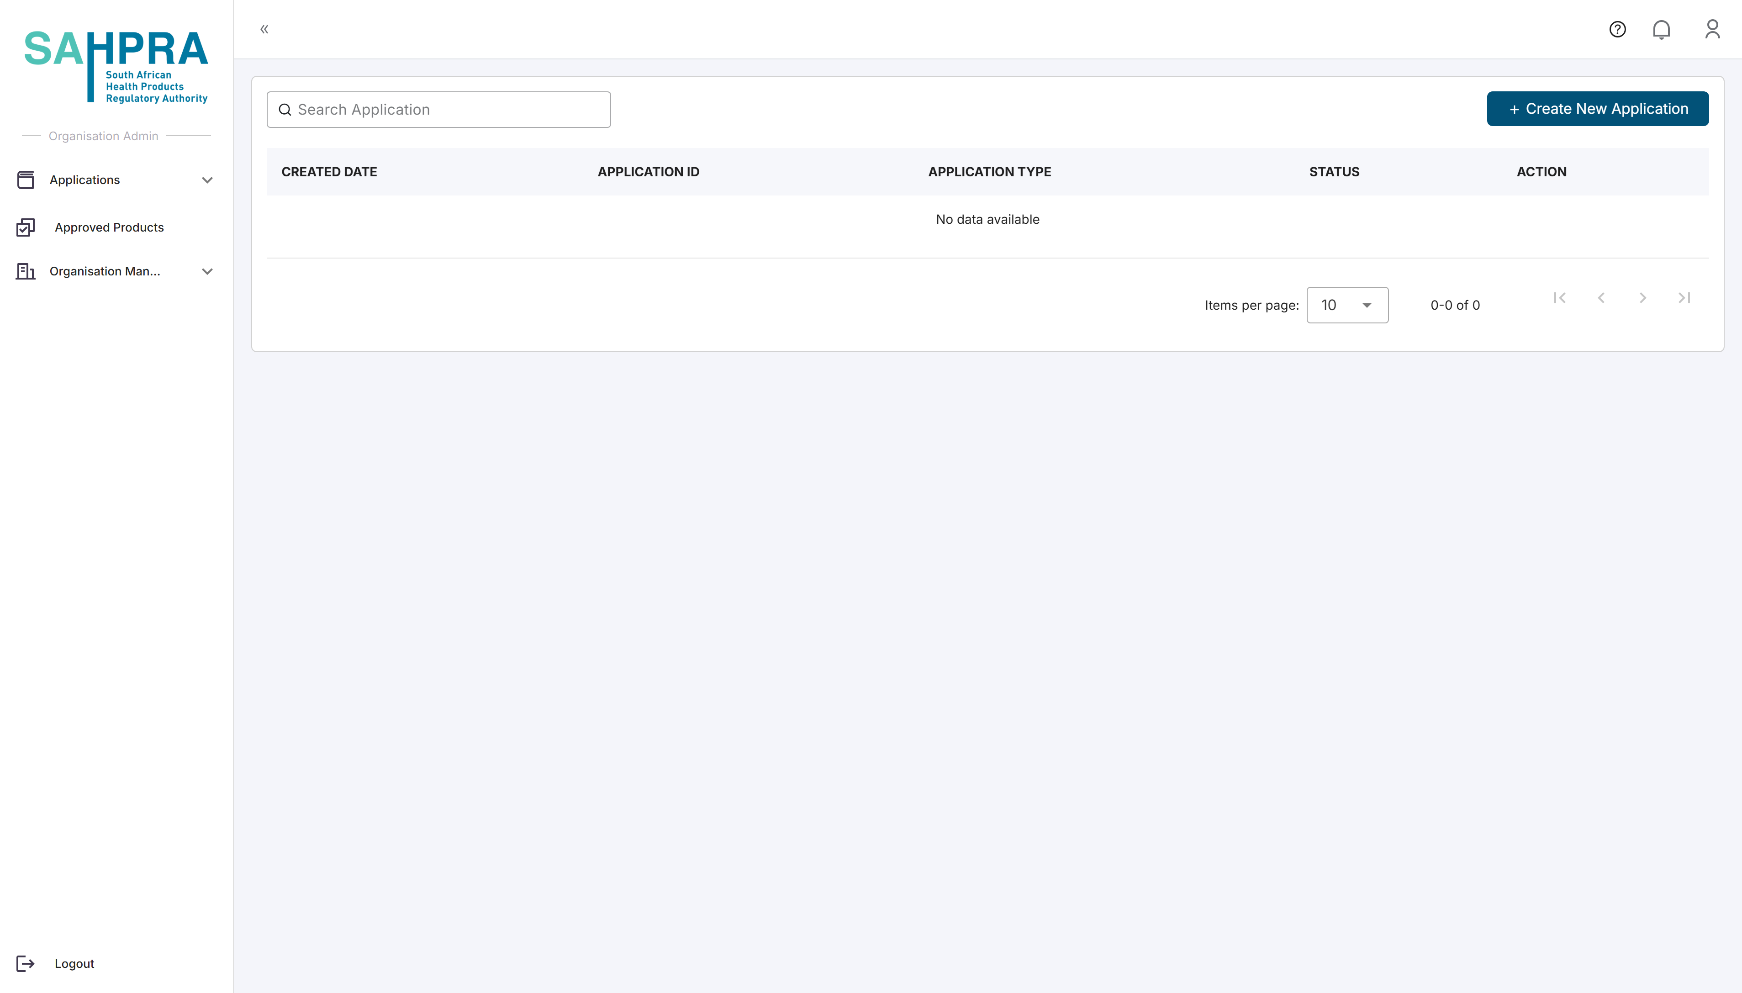
Task: Click the 'No data available' message
Action: 987,219
